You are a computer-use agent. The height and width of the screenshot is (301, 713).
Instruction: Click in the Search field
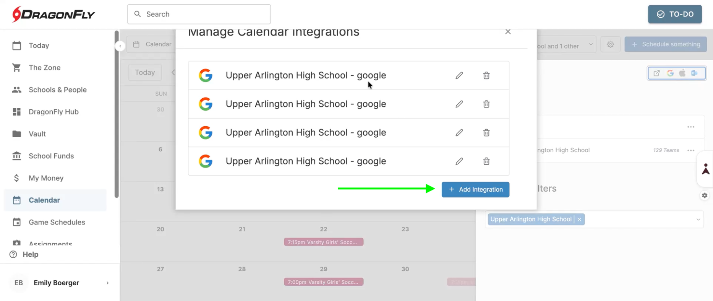point(199,14)
